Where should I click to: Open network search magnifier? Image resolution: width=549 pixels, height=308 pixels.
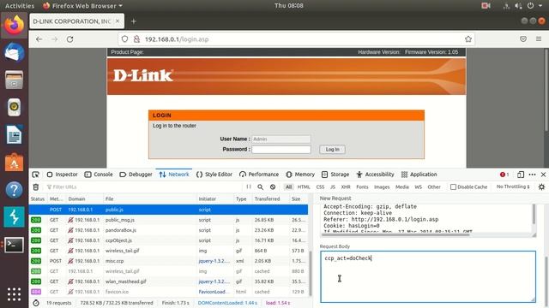point(261,187)
